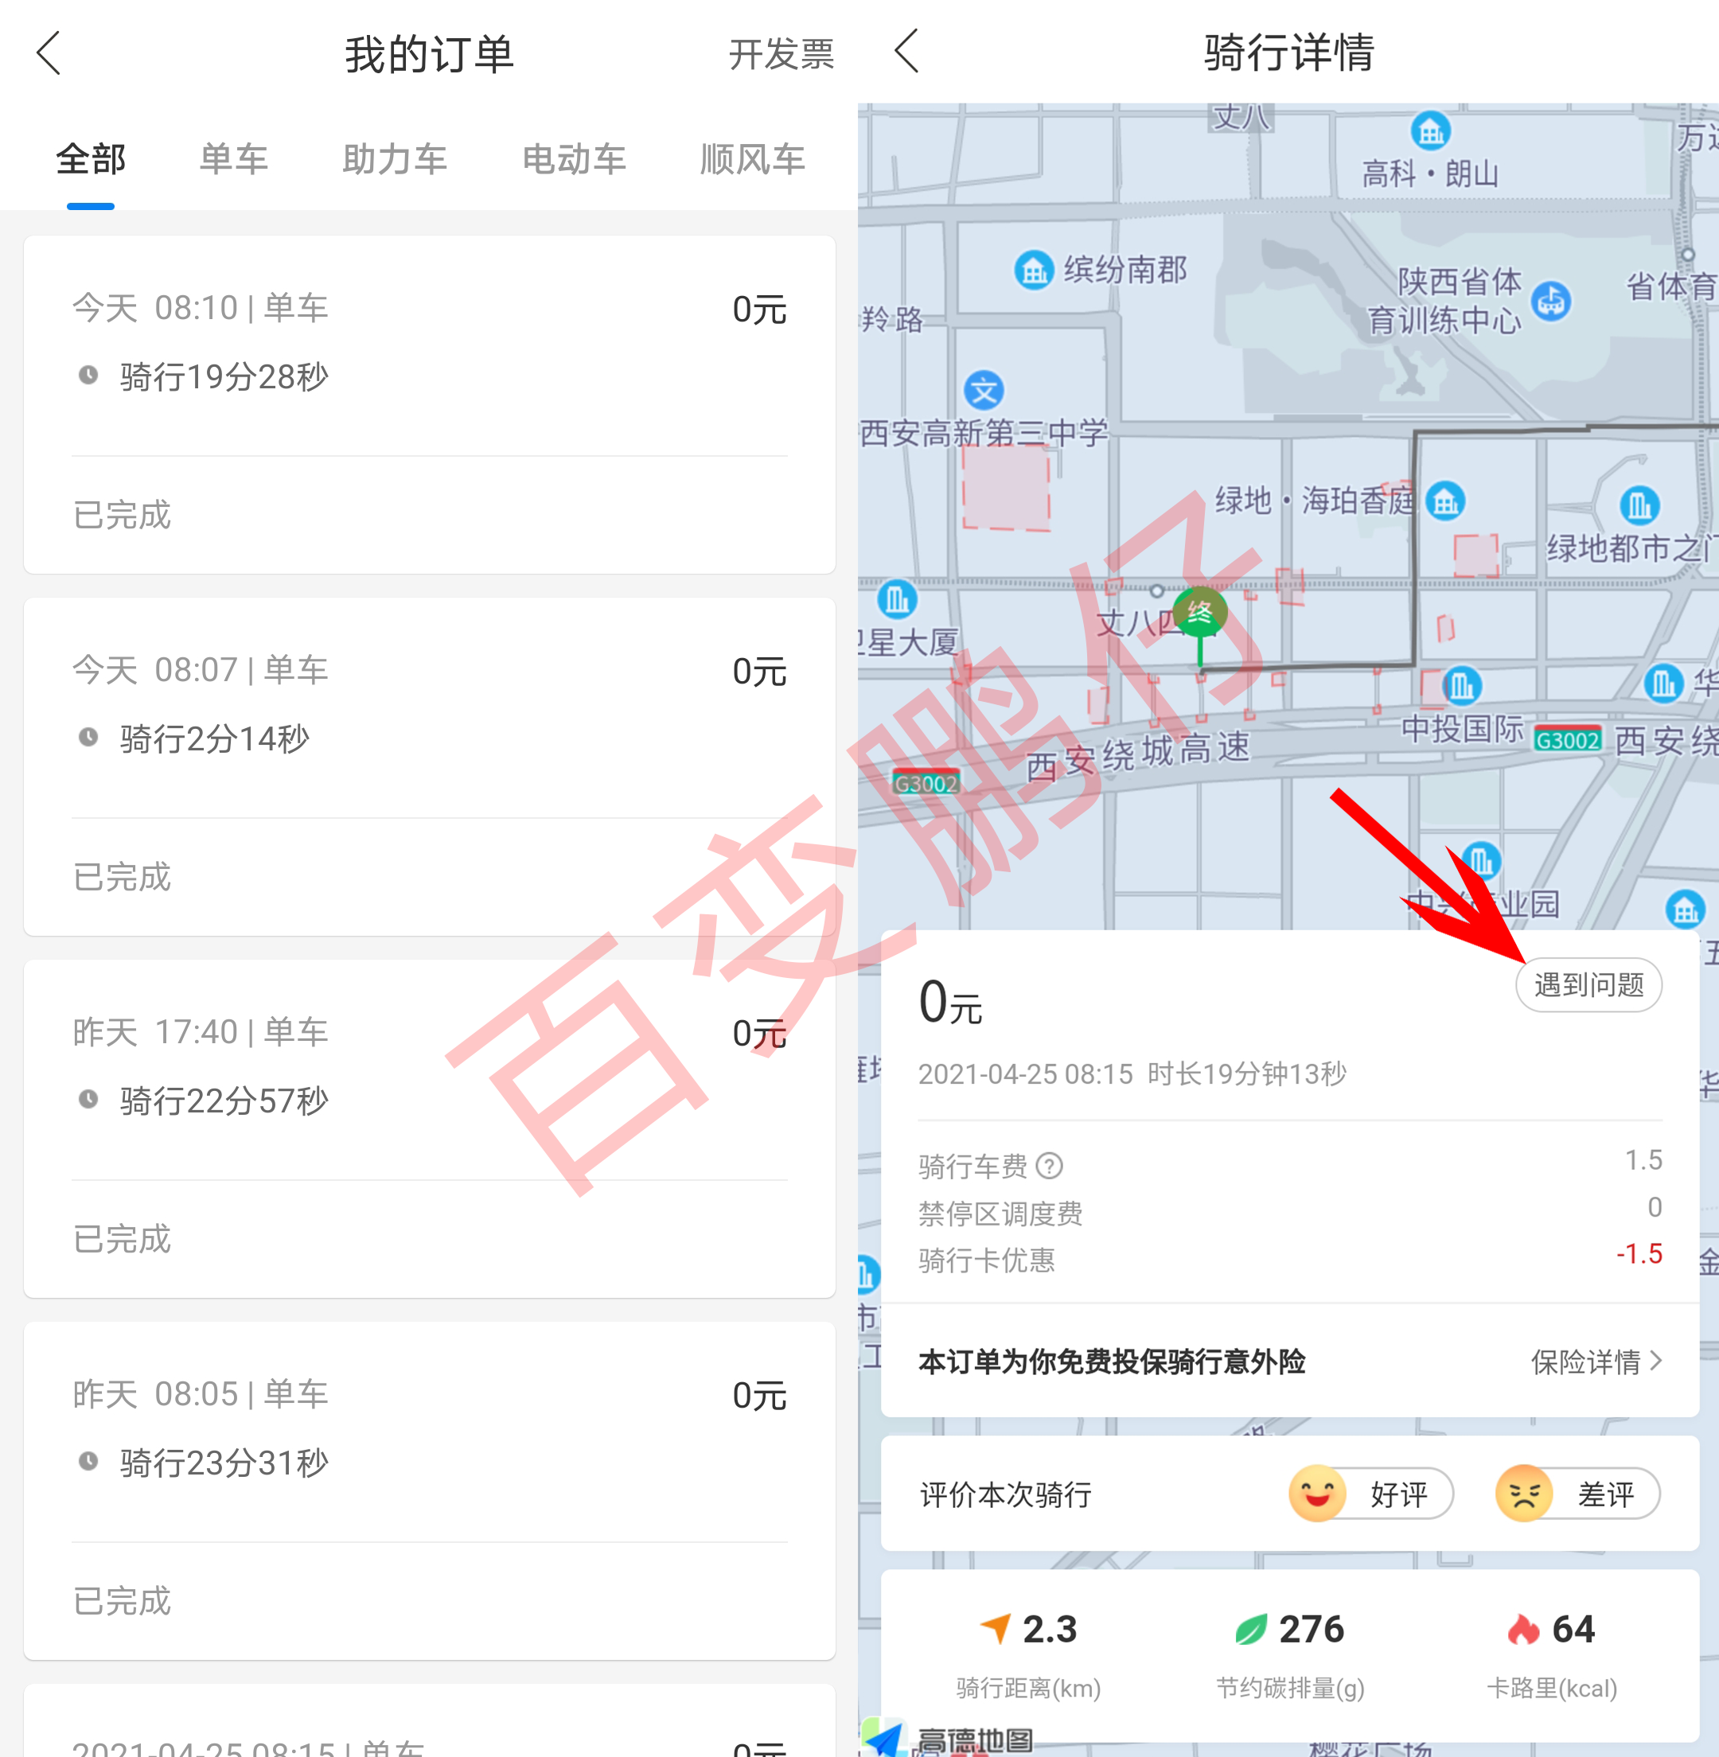Image resolution: width=1719 pixels, height=1757 pixels.
Task: Tap the 评价本次骑行 label
Action: tap(1006, 1494)
